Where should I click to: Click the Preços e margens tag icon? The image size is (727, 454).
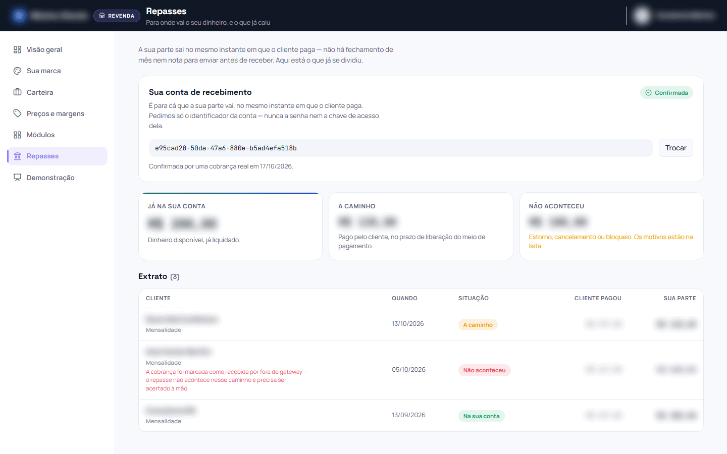tap(17, 113)
